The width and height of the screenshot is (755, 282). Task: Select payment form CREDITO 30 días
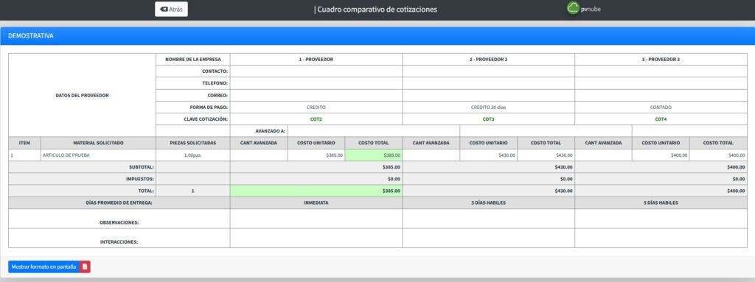[x=488, y=107]
